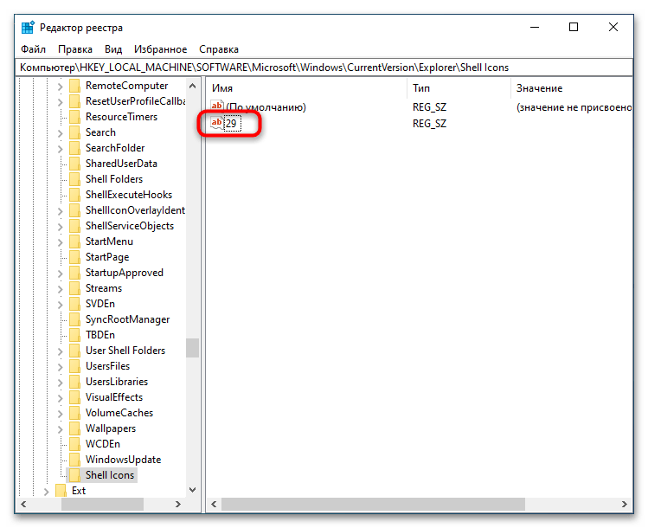Expand the RemoteComputer key
This screenshot has width=648, height=528.
[x=61, y=87]
